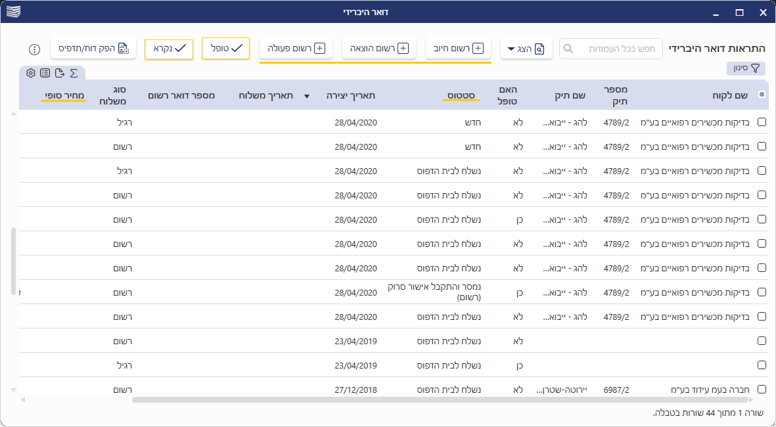The image size is (776, 427).
Task: Sort by the סטטוס column header
Action: (x=461, y=95)
